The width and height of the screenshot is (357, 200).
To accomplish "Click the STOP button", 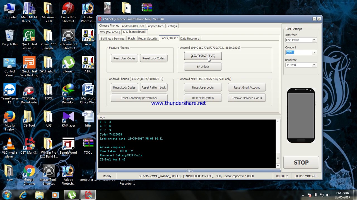I will click(x=301, y=162).
